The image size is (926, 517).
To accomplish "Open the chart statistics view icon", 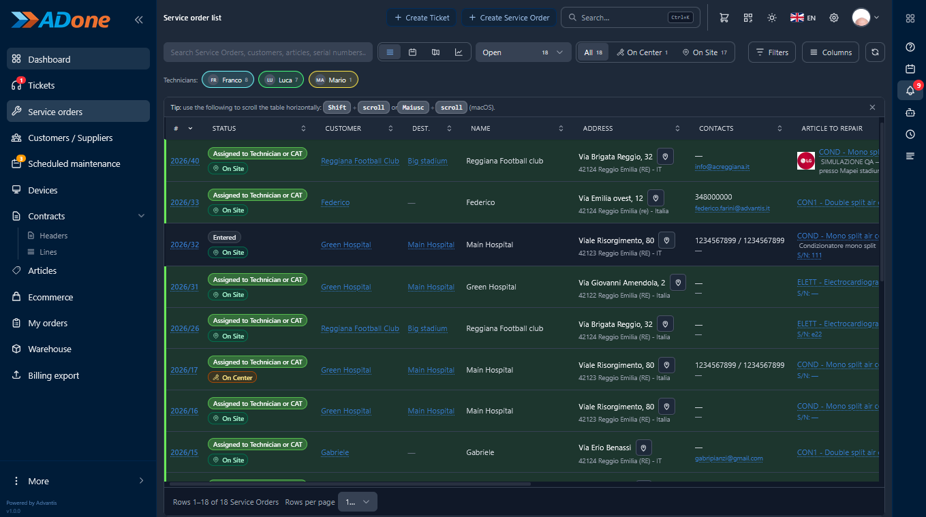I will [459, 52].
